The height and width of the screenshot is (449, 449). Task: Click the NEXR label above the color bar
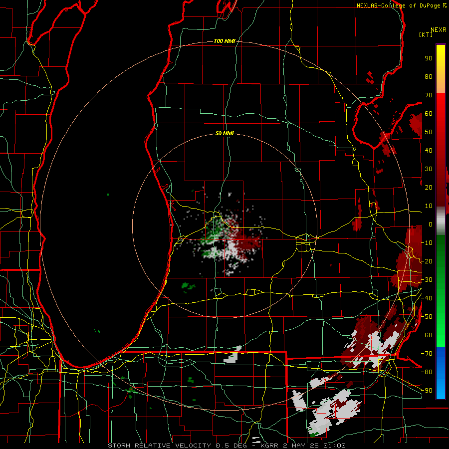[x=439, y=30]
